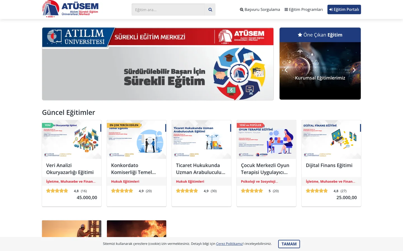This screenshot has height=251, width=403.
Task: Click Çocuk Merkezli Oyun Terapisi title
Action: click(x=265, y=169)
